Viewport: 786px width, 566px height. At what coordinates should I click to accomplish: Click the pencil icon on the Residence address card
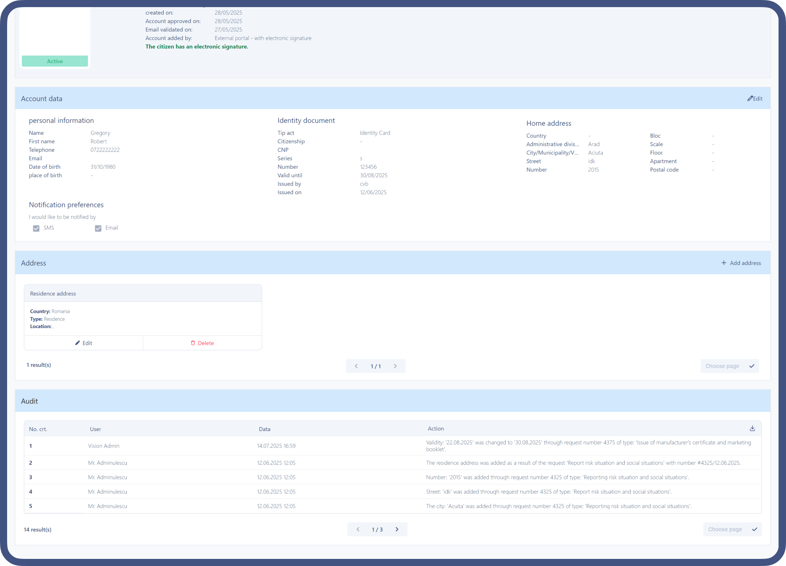77,343
